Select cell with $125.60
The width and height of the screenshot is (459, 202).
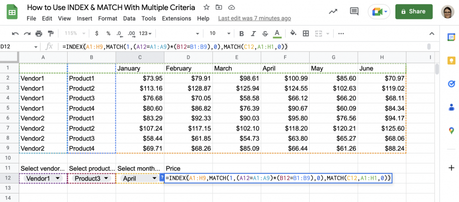click(x=382, y=128)
